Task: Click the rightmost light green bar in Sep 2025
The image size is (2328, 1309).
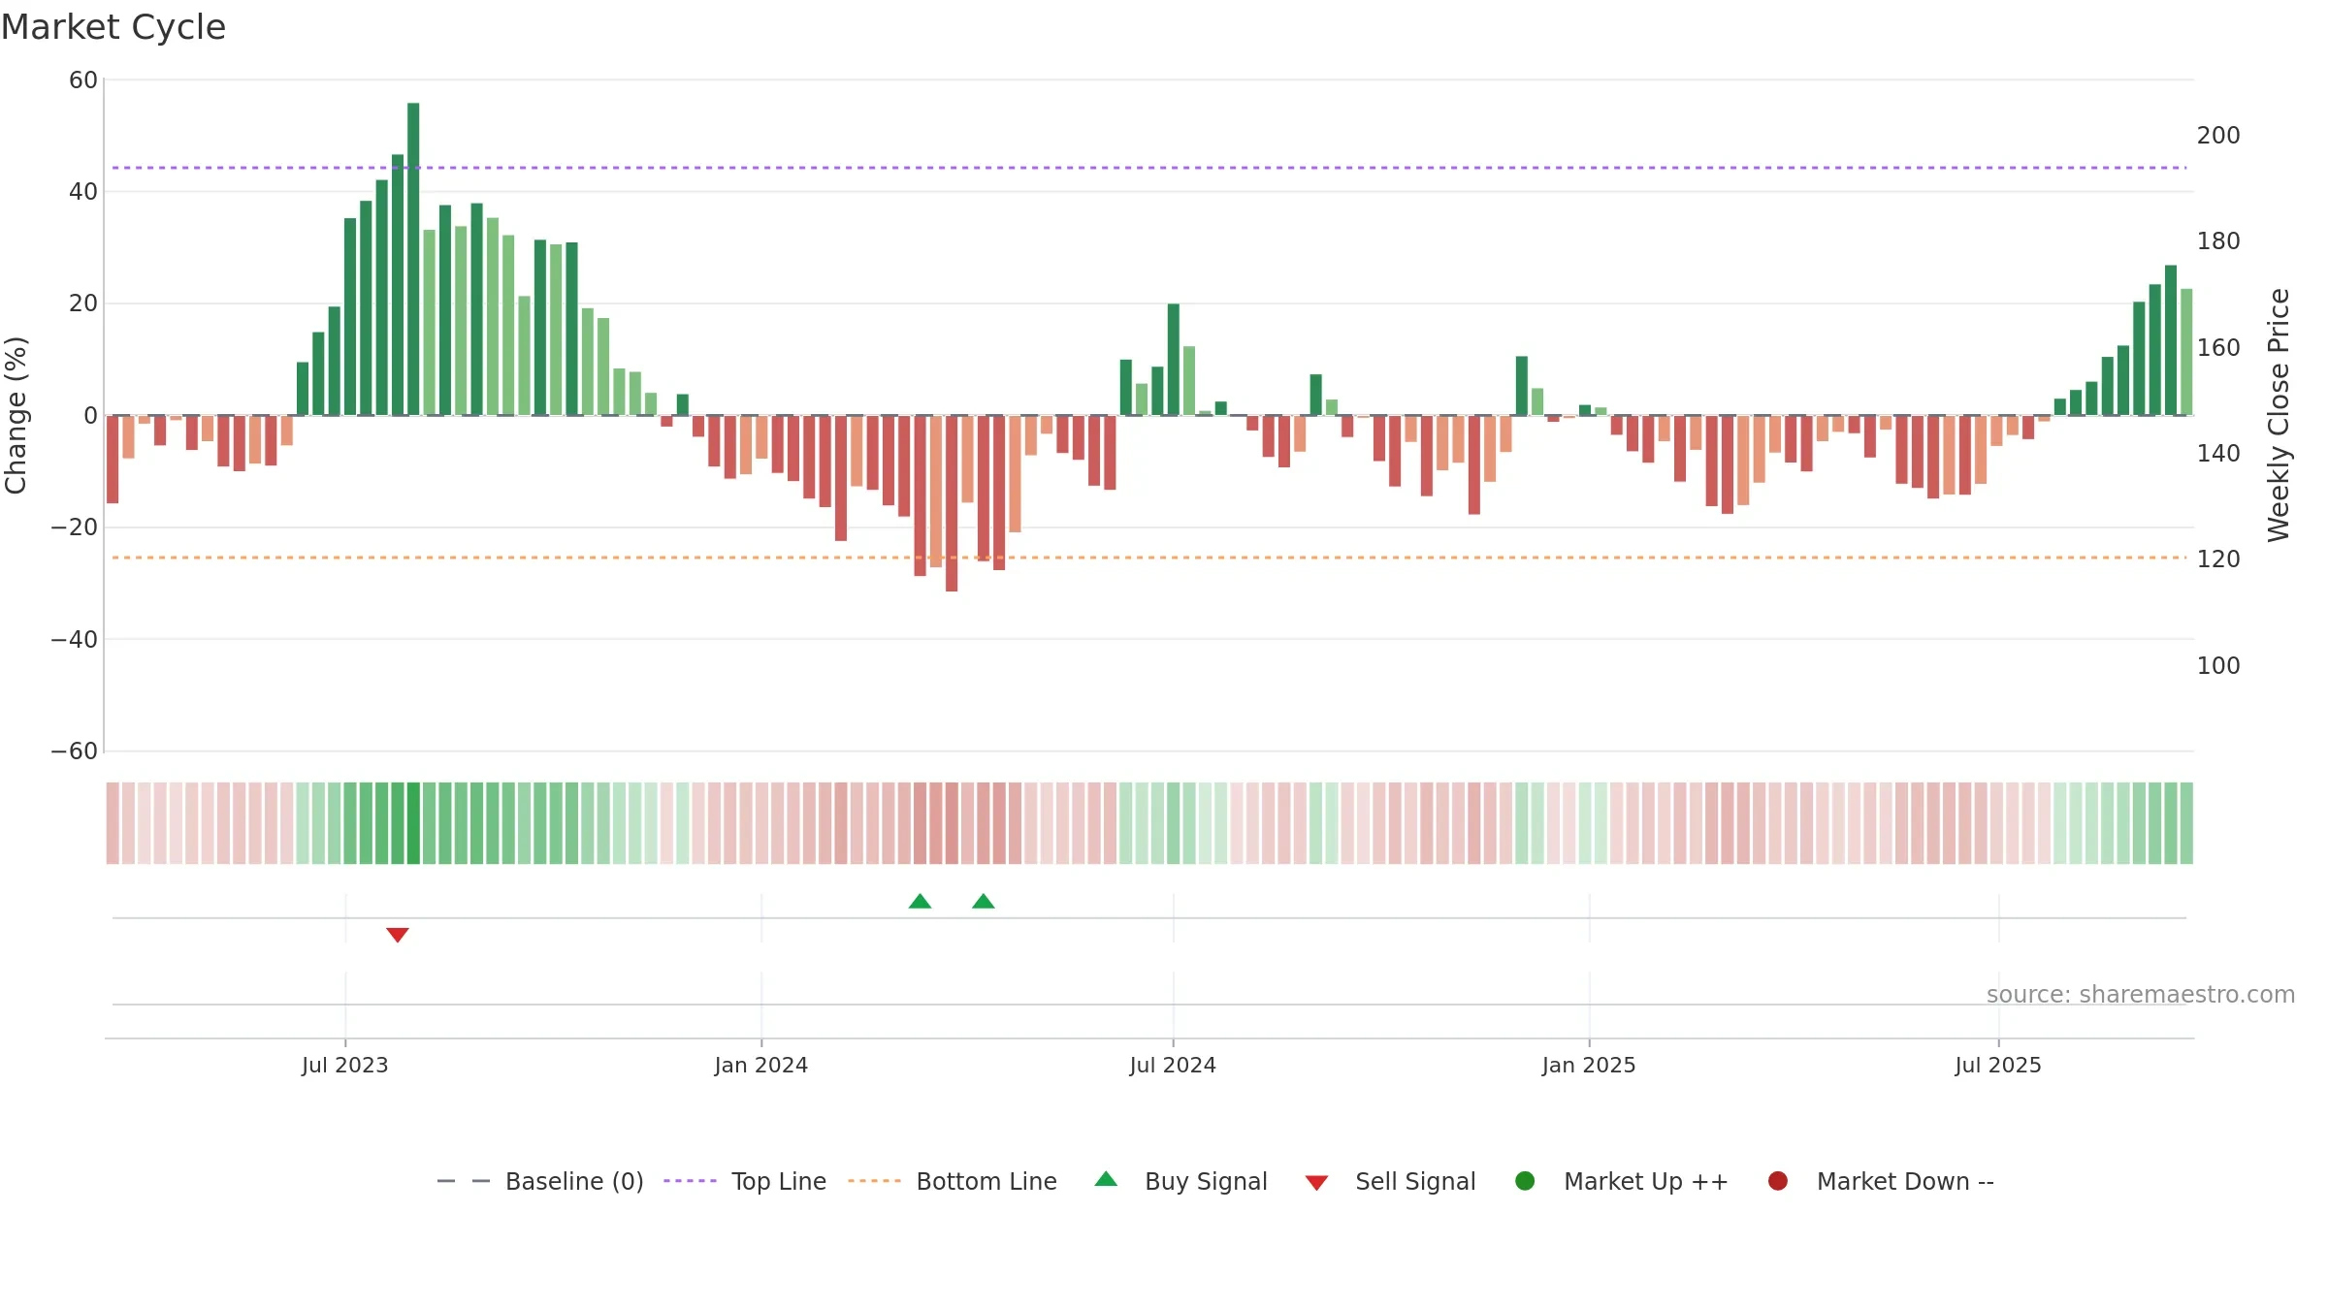Action: pos(2186,352)
